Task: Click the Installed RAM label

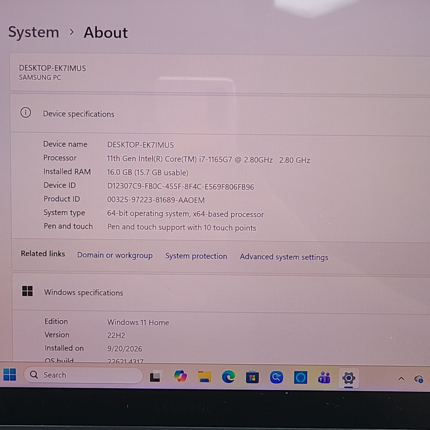Action: coord(67,172)
